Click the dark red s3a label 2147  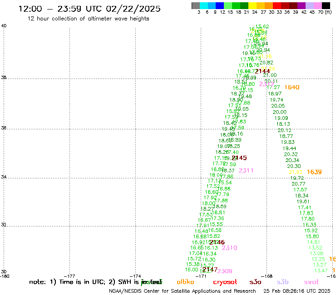(x=210, y=269)
